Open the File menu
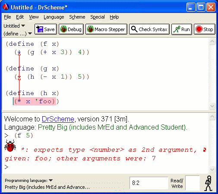This screenshot has height=194, width=218. pyautogui.click(x=7, y=17)
